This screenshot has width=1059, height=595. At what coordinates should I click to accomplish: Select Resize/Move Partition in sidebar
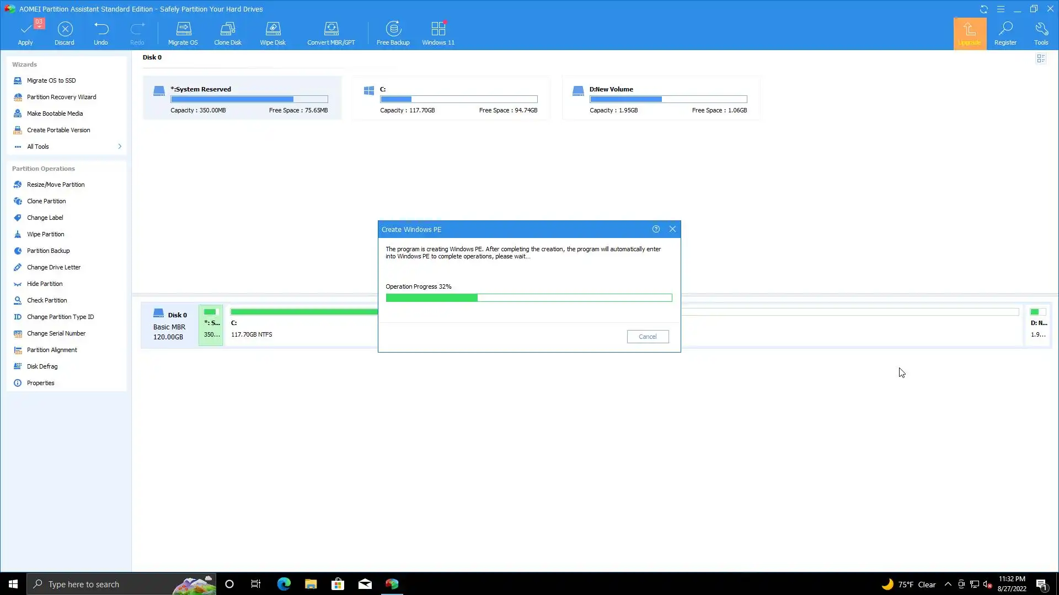56,185
